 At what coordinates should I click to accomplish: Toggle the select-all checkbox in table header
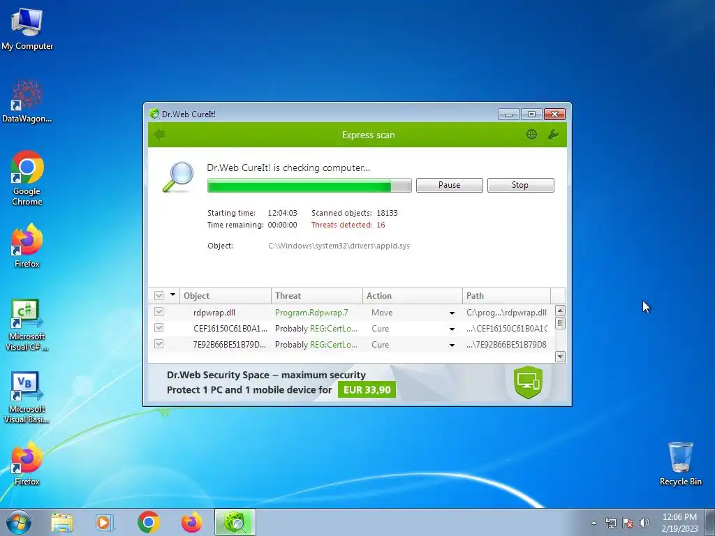point(159,296)
